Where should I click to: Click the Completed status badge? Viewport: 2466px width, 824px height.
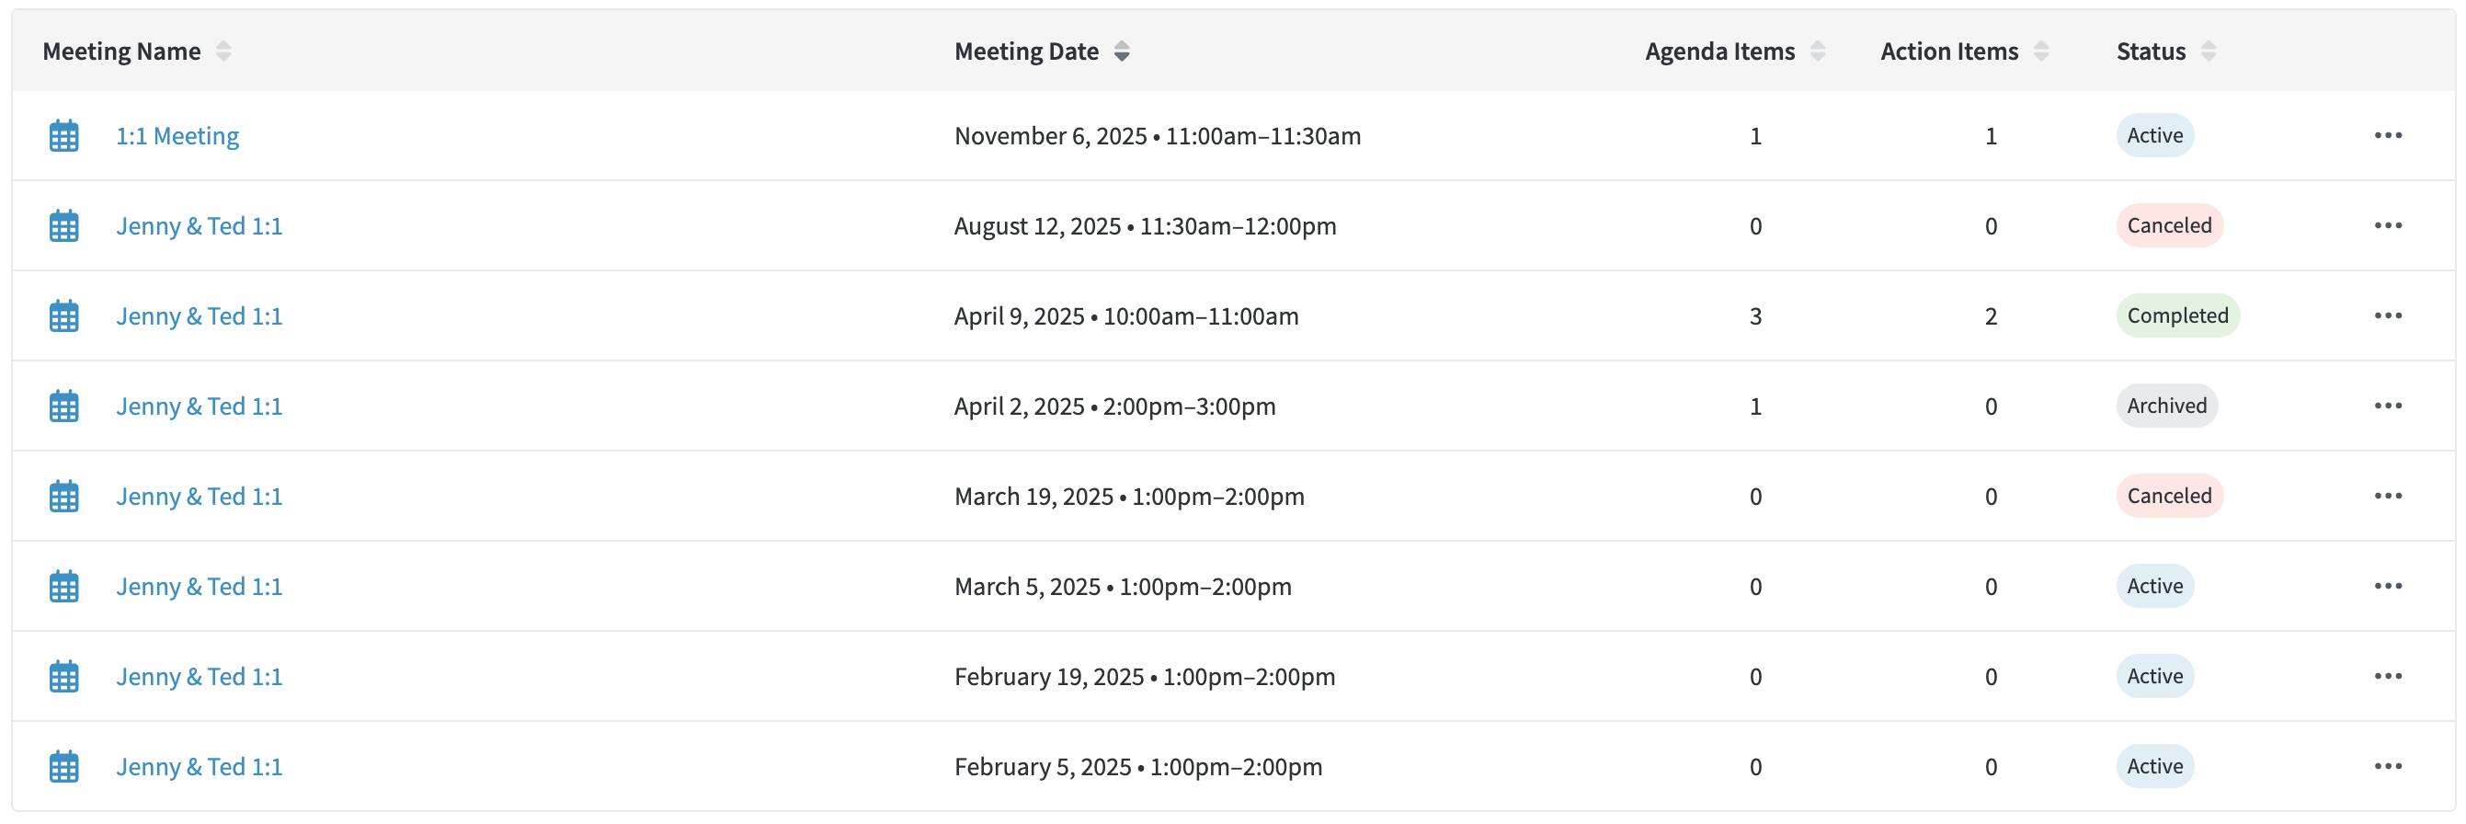pyautogui.click(x=2177, y=315)
